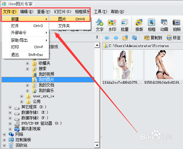The height and width of the screenshot is (149, 183).
Task: Go forward with the right arrow
Action: (x=116, y=38)
